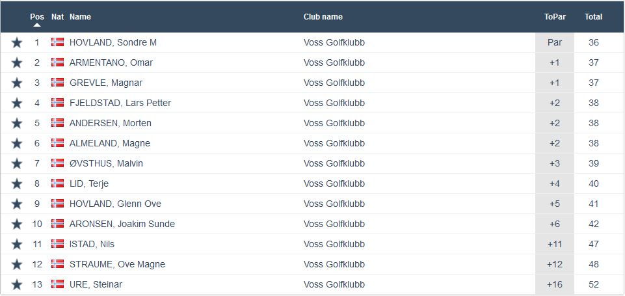Select Magne Almeland's Voss Golfklubb club

coord(334,143)
